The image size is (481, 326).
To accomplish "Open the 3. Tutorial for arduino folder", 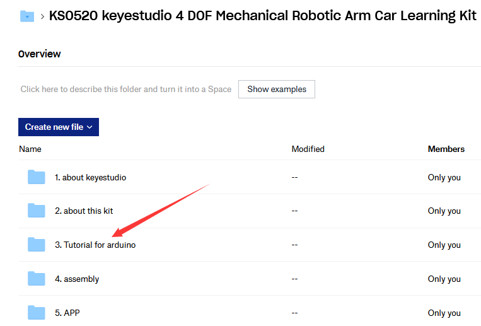I will coord(95,245).
